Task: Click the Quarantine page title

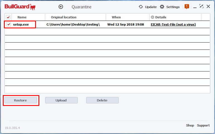Action: pyautogui.click(x=81, y=7)
